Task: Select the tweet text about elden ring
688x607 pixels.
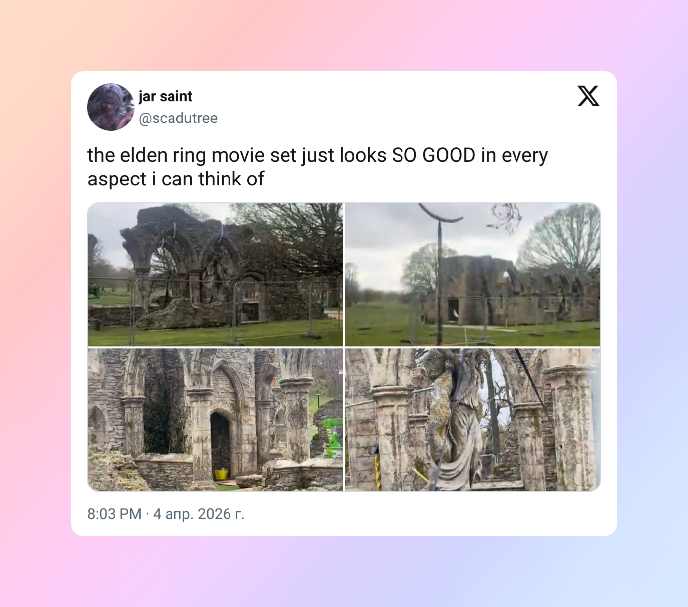Action: pyautogui.click(x=318, y=167)
